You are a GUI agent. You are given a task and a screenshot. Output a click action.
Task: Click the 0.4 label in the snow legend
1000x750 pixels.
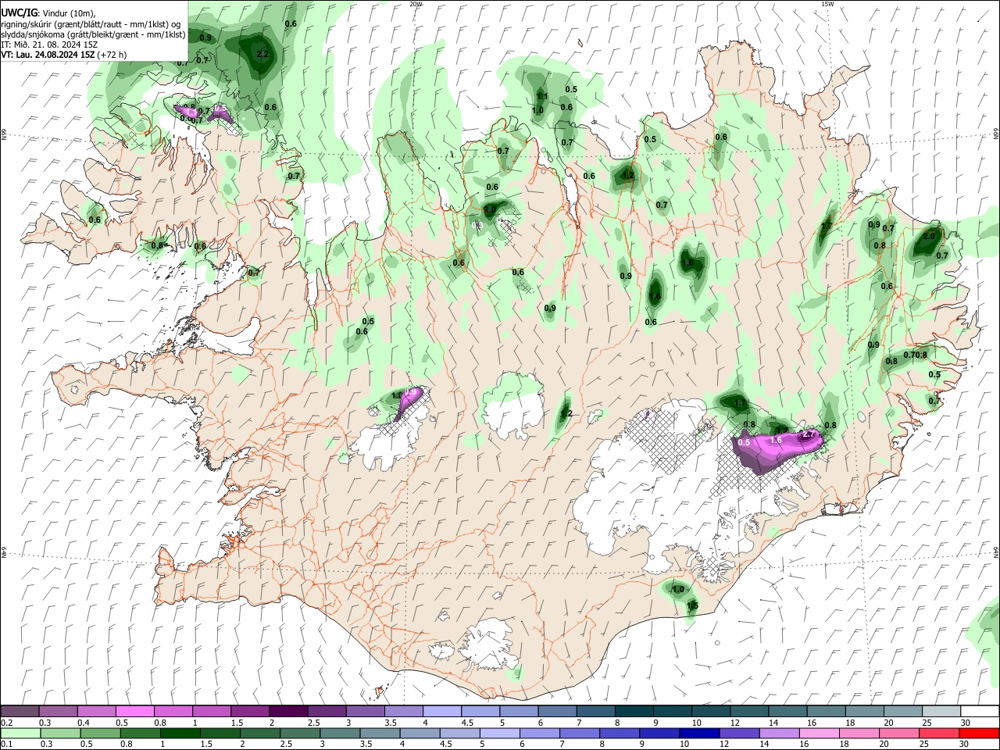[84, 723]
